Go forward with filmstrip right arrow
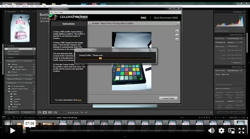The height and width of the screenshot is (139, 250). point(20,118)
